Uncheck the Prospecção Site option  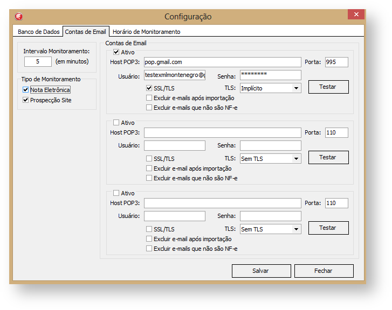point(26,100)
